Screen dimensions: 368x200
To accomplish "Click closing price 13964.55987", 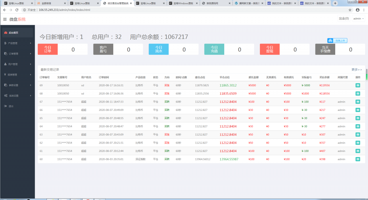I will point(229,159).
